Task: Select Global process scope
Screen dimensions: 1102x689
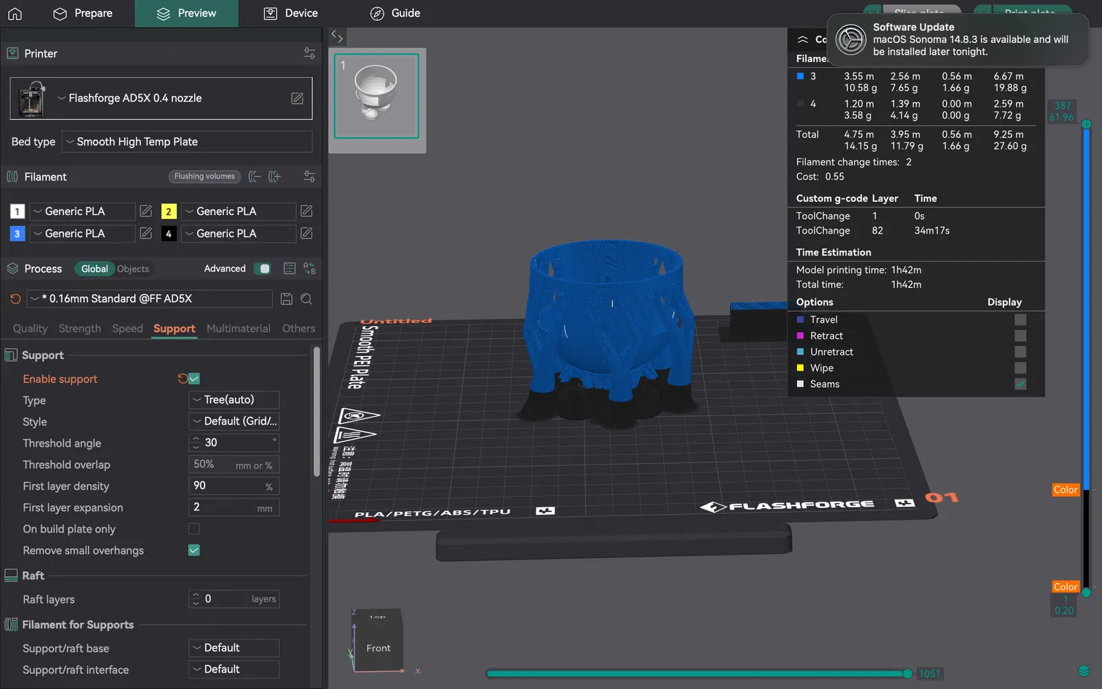Action: click(x=94, y=269)
